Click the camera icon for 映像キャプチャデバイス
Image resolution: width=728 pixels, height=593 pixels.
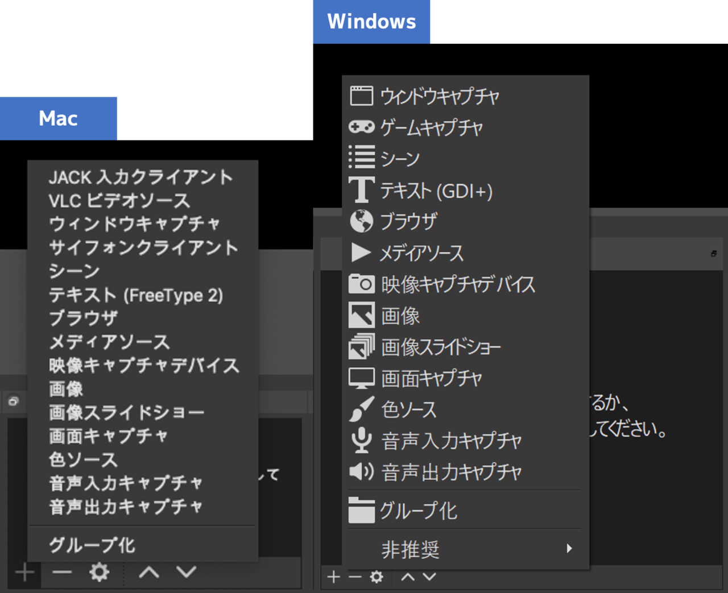click(x=361, y=283)
